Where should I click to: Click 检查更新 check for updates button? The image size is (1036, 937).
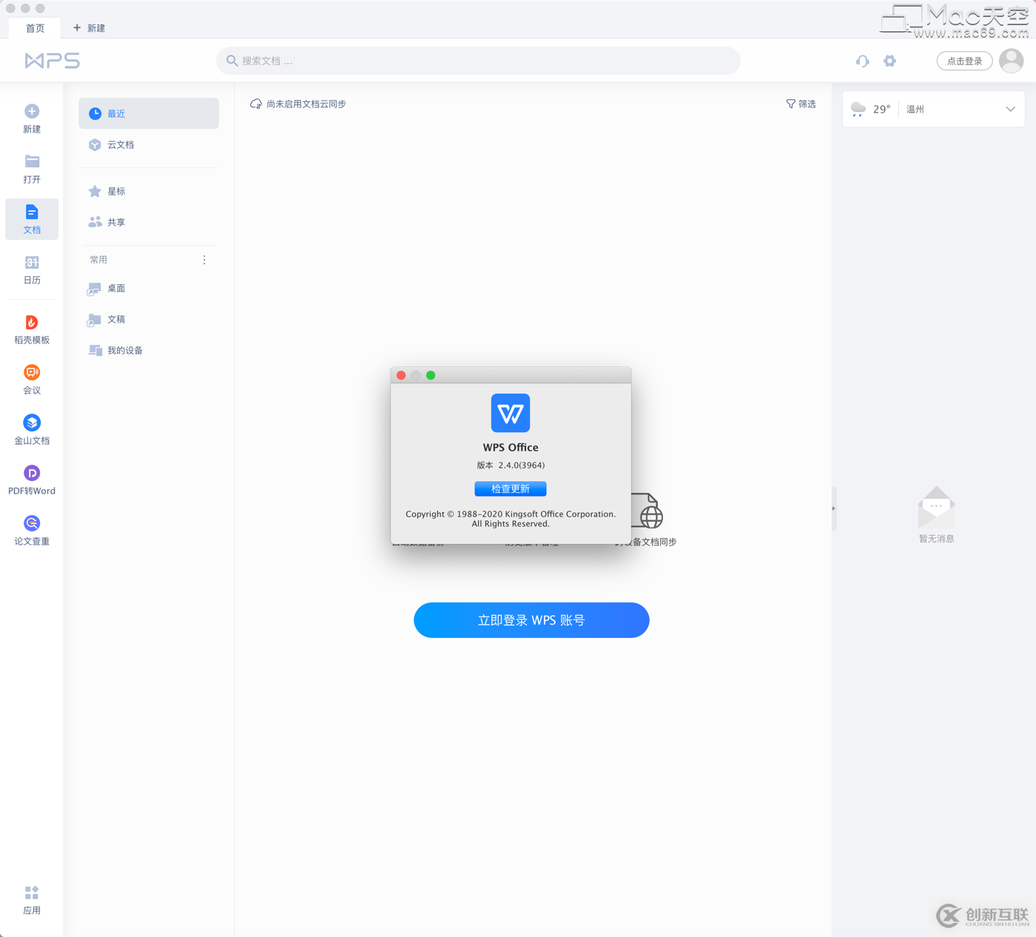pos(511,488)
